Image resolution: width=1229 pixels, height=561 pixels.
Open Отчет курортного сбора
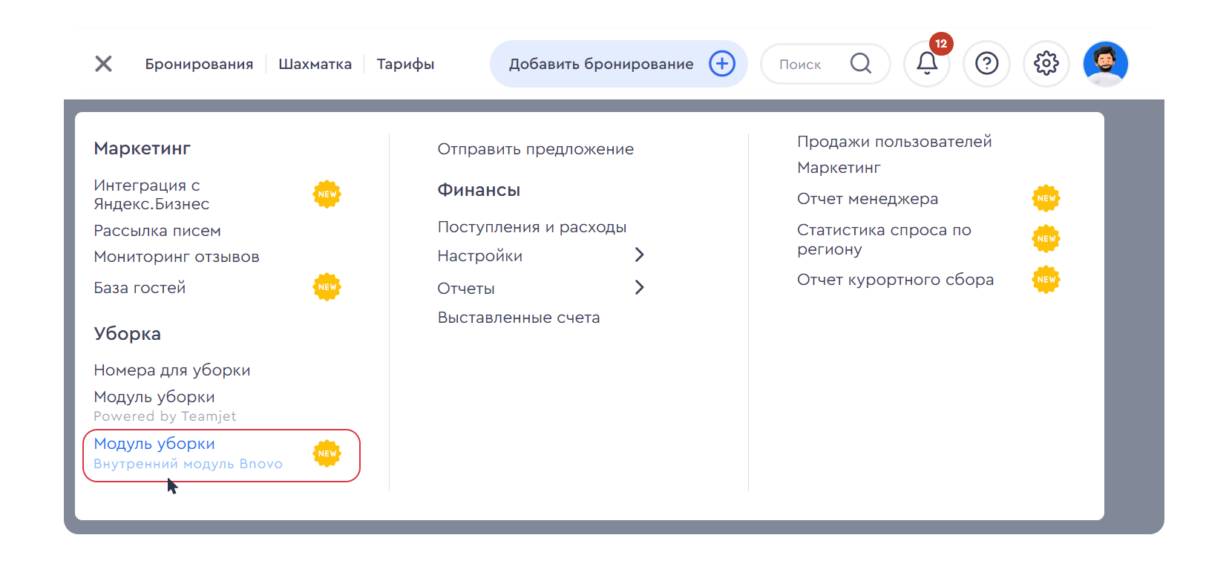(895, 280)
